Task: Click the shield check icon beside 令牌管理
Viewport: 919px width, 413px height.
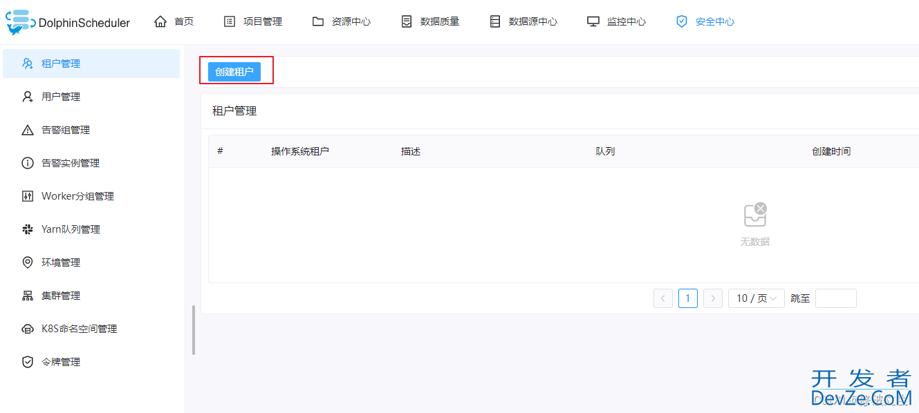Action: (x=28, y=362)
